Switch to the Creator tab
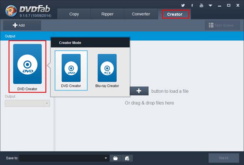 (175, 14)
